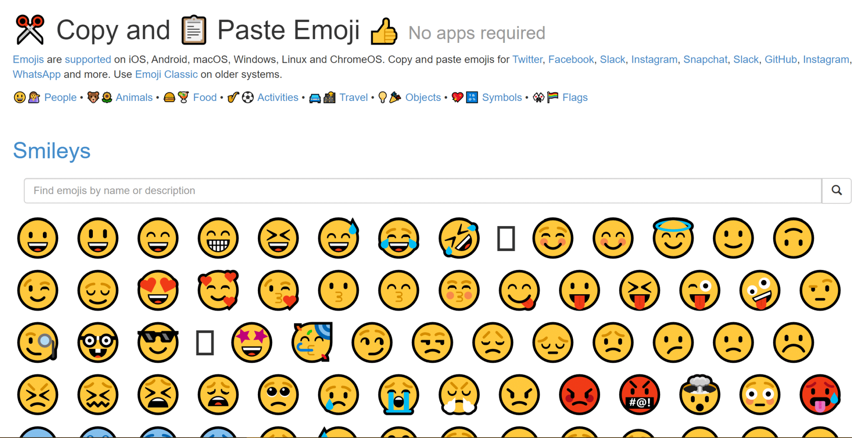
Task: Click the emoji search input field
Action: pyautogui.click(x=416, y=190)
